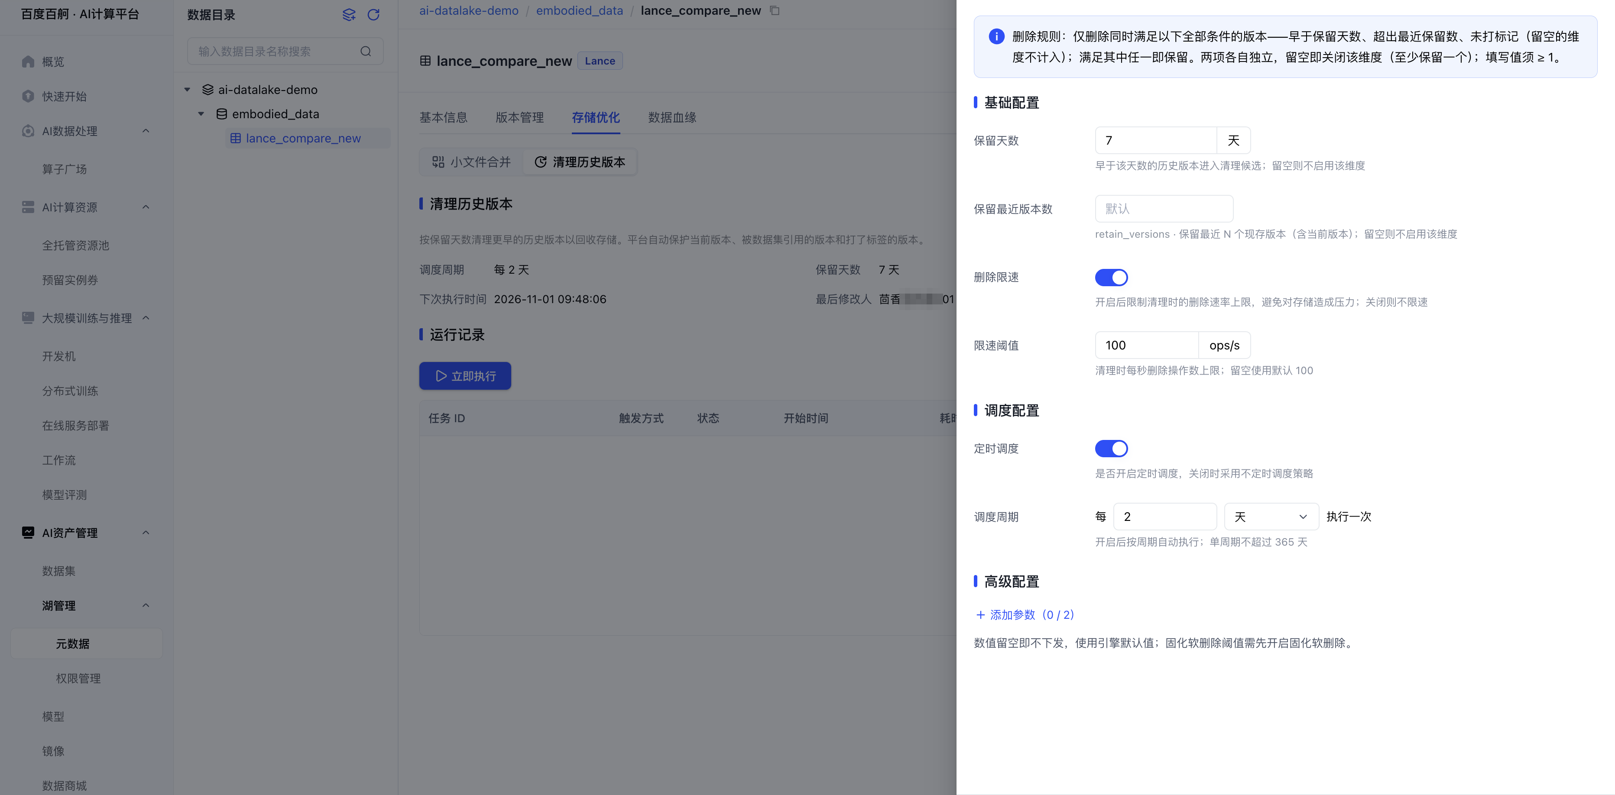Click the 概览 home icon in the sidebar

28,61
